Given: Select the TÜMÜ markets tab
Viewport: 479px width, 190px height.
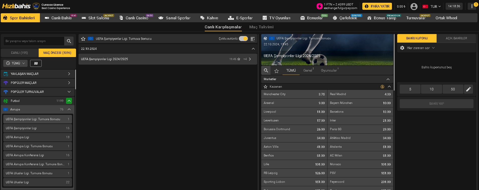Looking at the screenshot, I should tap(291, 70).
